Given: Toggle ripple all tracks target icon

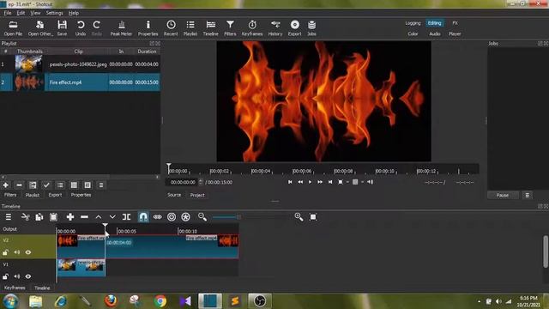Looking at the screenshot, I should tap(172, 217).
